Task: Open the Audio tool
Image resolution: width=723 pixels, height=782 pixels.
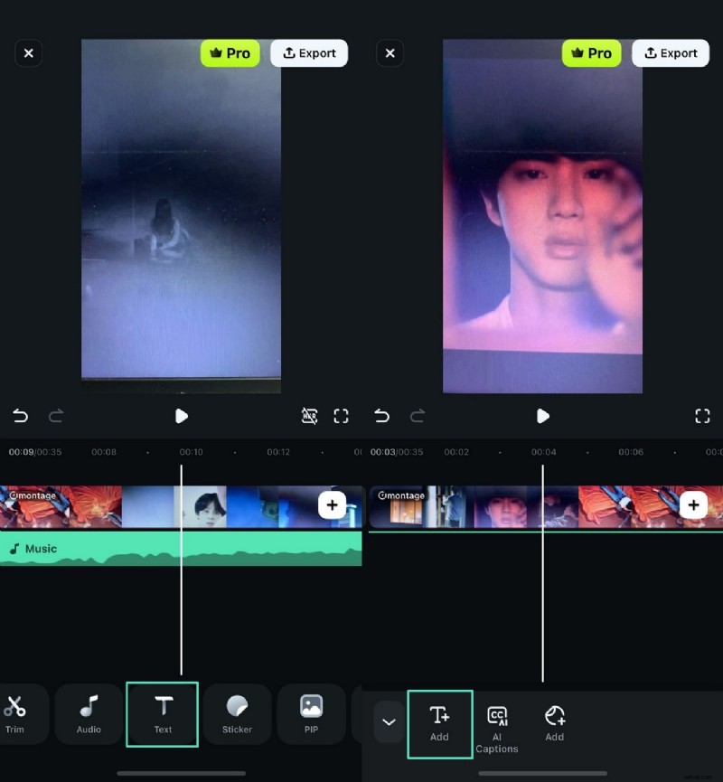Action: (88, 714)
